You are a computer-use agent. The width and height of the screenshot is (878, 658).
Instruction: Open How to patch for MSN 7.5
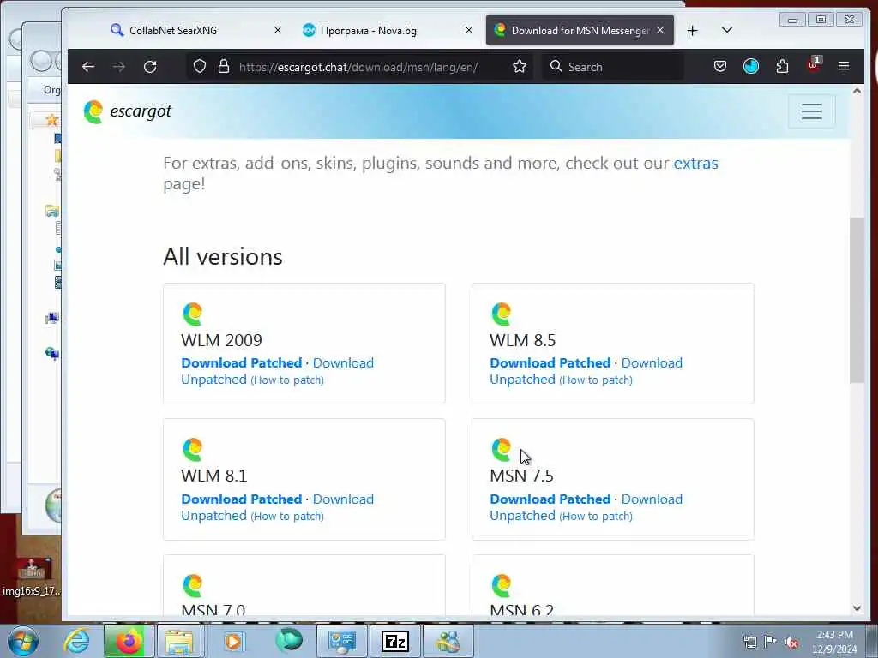click(596, 516)
